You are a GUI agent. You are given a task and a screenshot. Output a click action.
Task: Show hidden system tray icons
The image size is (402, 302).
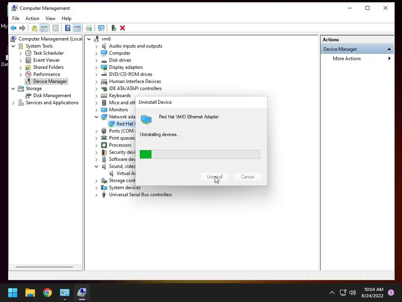point(332,293)
